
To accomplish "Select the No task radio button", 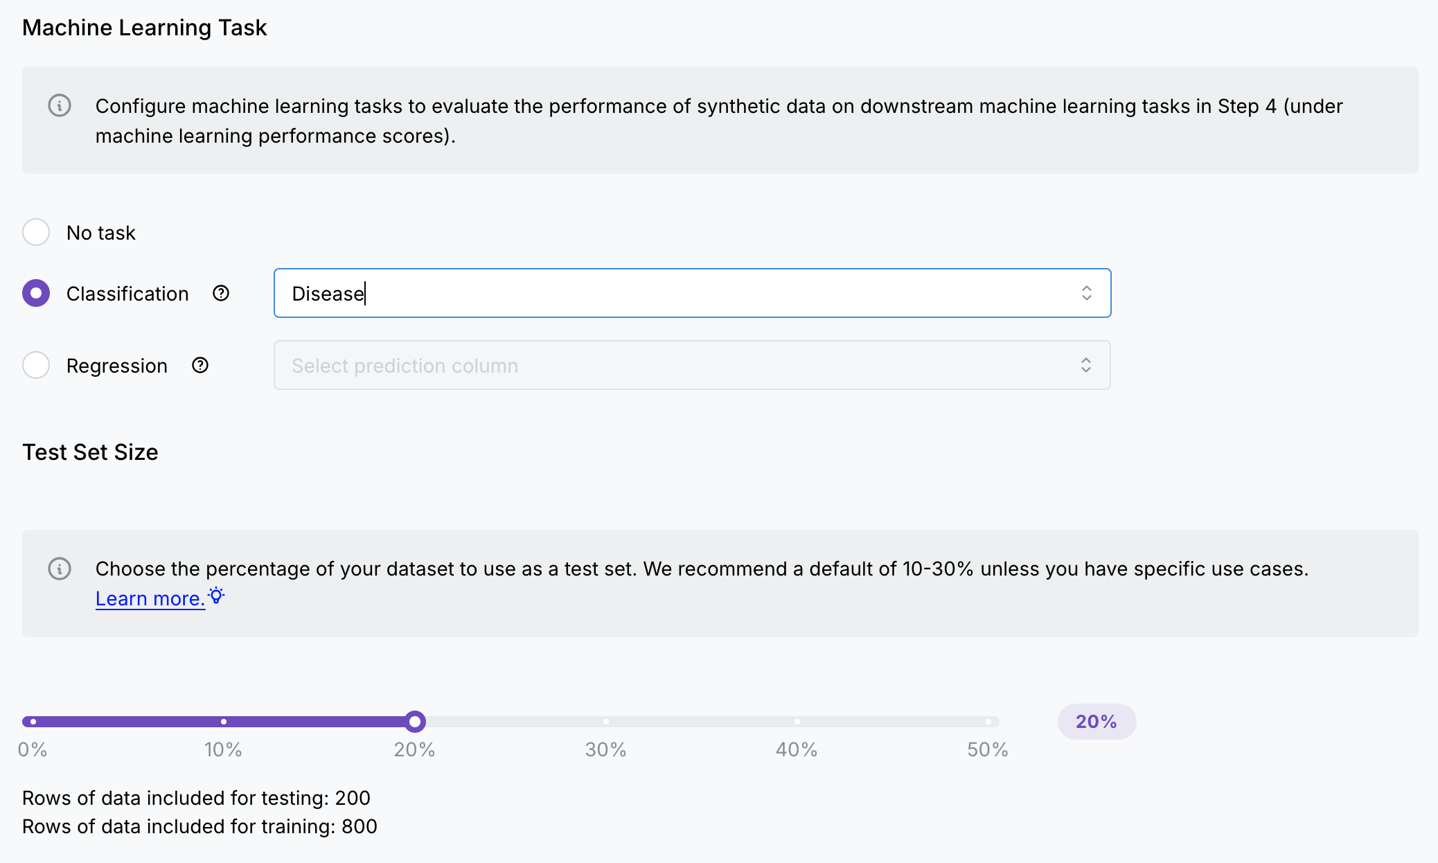I will point(36,233).
